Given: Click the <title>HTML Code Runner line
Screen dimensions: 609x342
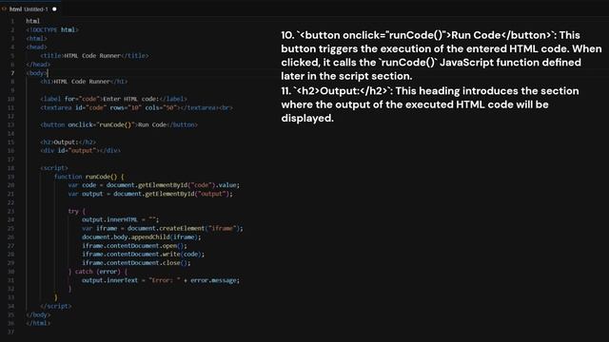Looking at the screenshot, I should click(x=94, y=55).
